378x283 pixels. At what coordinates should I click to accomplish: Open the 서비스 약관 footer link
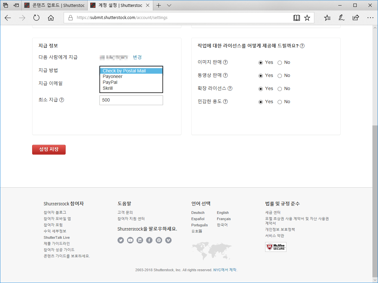[275, 236]
